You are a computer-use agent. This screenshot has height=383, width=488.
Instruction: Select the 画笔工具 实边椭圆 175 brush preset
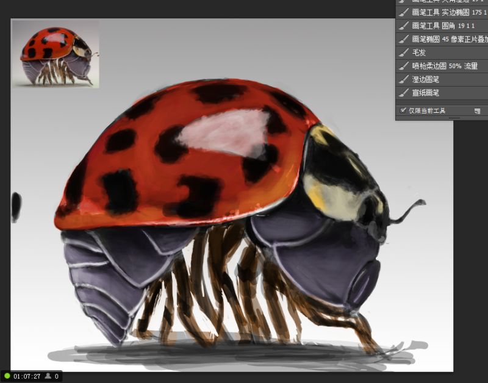pos(442,12)
